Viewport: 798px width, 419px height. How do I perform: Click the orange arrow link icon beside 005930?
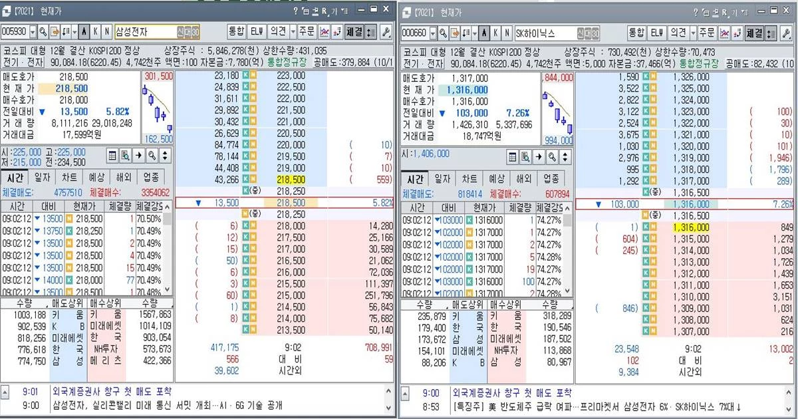tap(55, 32)
